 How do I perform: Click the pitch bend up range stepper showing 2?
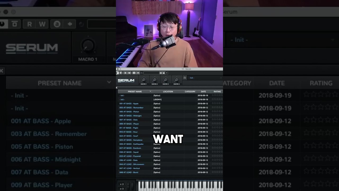(x=121, y=184)
